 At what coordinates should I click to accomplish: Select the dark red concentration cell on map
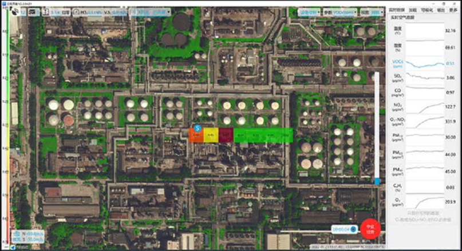pos(226,136)
